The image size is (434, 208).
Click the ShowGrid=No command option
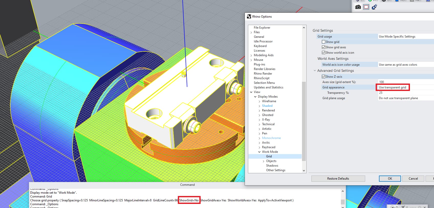coord(189,200)
